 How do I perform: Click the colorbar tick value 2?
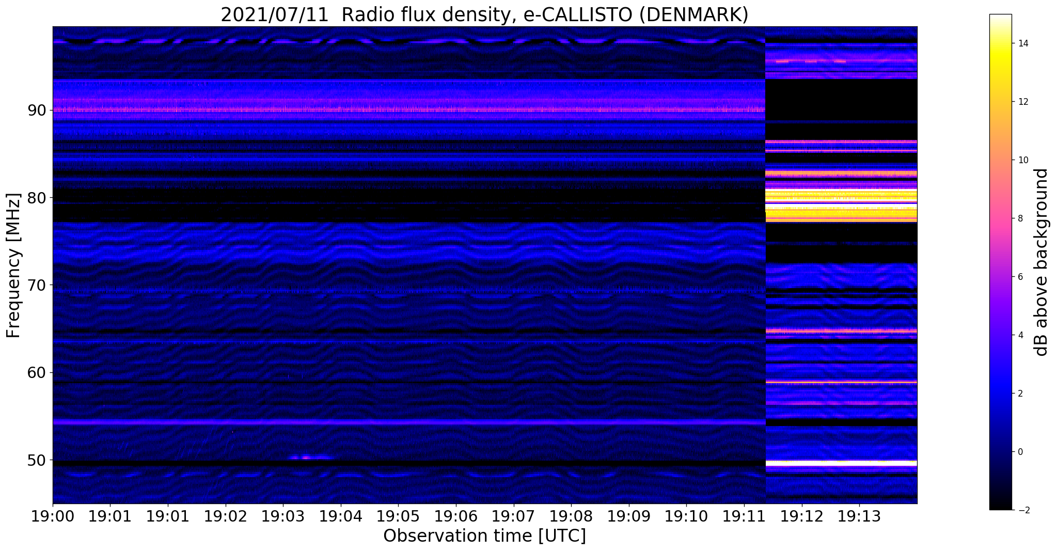pyautogui.click(x=1019, y=393)
